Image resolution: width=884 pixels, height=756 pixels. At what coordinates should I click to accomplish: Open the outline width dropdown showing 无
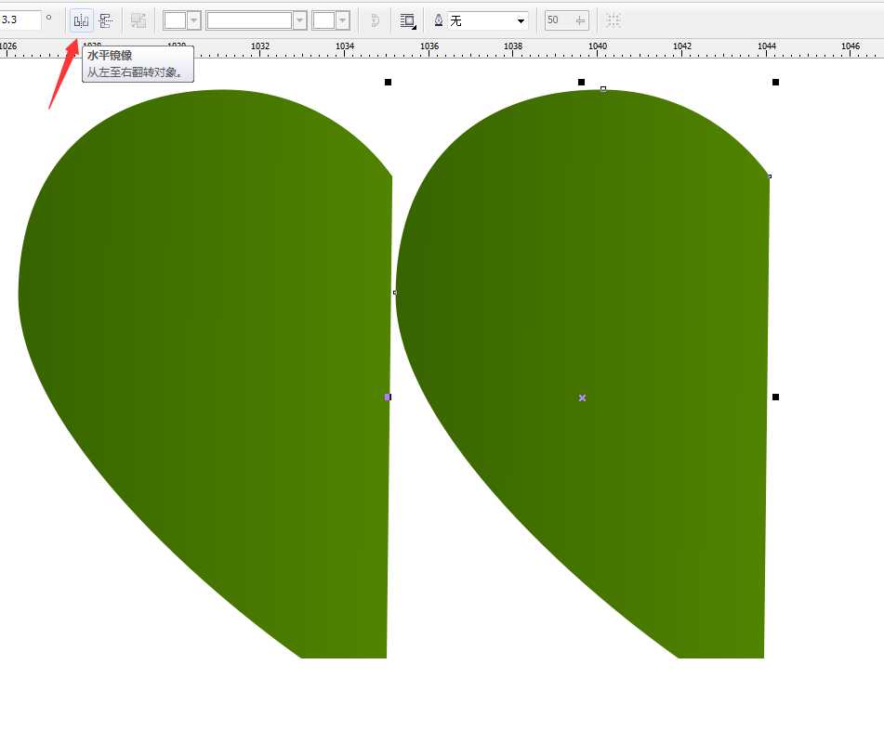click(521, 20)
